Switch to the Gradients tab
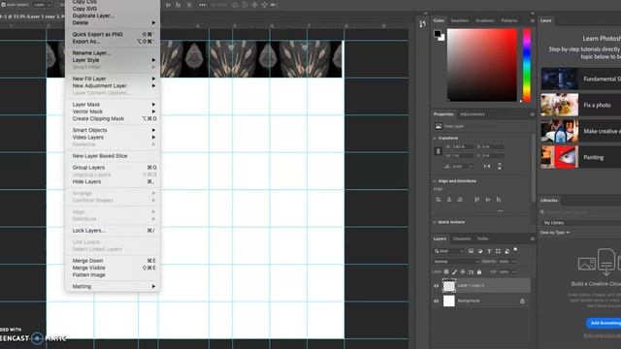The image size is (621, 349). [485, 20]
